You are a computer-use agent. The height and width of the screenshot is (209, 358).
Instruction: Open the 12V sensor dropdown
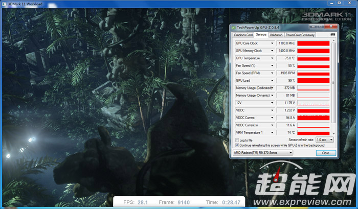(272, 103)
